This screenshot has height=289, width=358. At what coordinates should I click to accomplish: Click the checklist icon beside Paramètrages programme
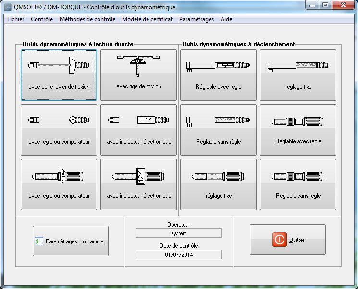click(38, 241)
